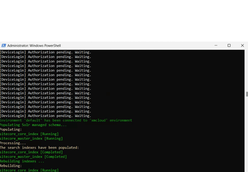
Task: Select the 'sitecore_core_index [Running]' line
Action: pyautogui.click(x=29, y=134)
